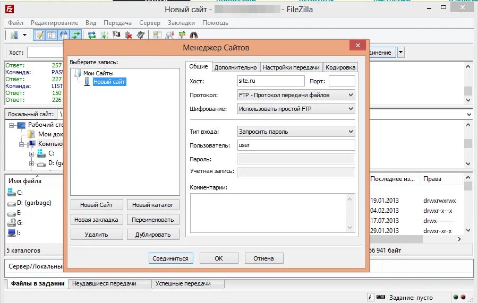Screen dimensions: 478x303
Task: Collapse the Рабочий стол tree node
Action: 12,125
